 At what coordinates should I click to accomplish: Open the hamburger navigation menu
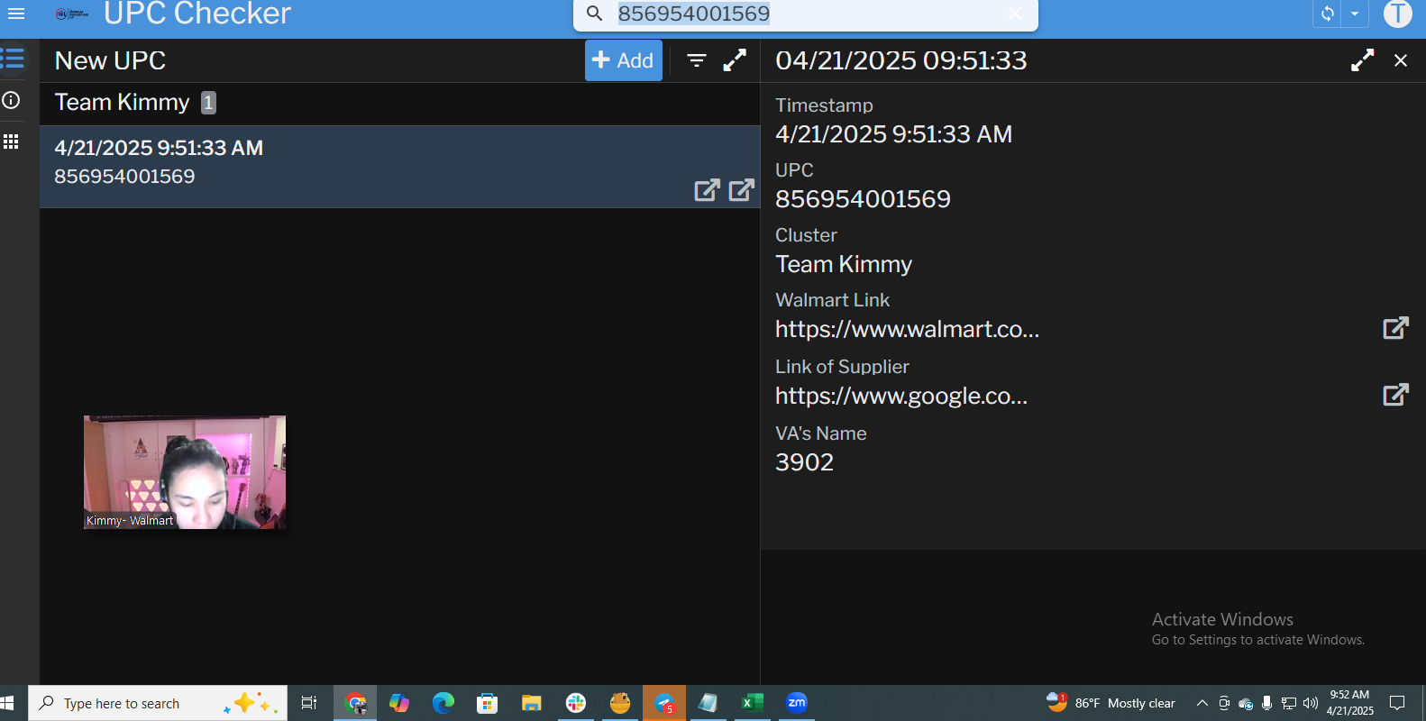coord(16,14)
